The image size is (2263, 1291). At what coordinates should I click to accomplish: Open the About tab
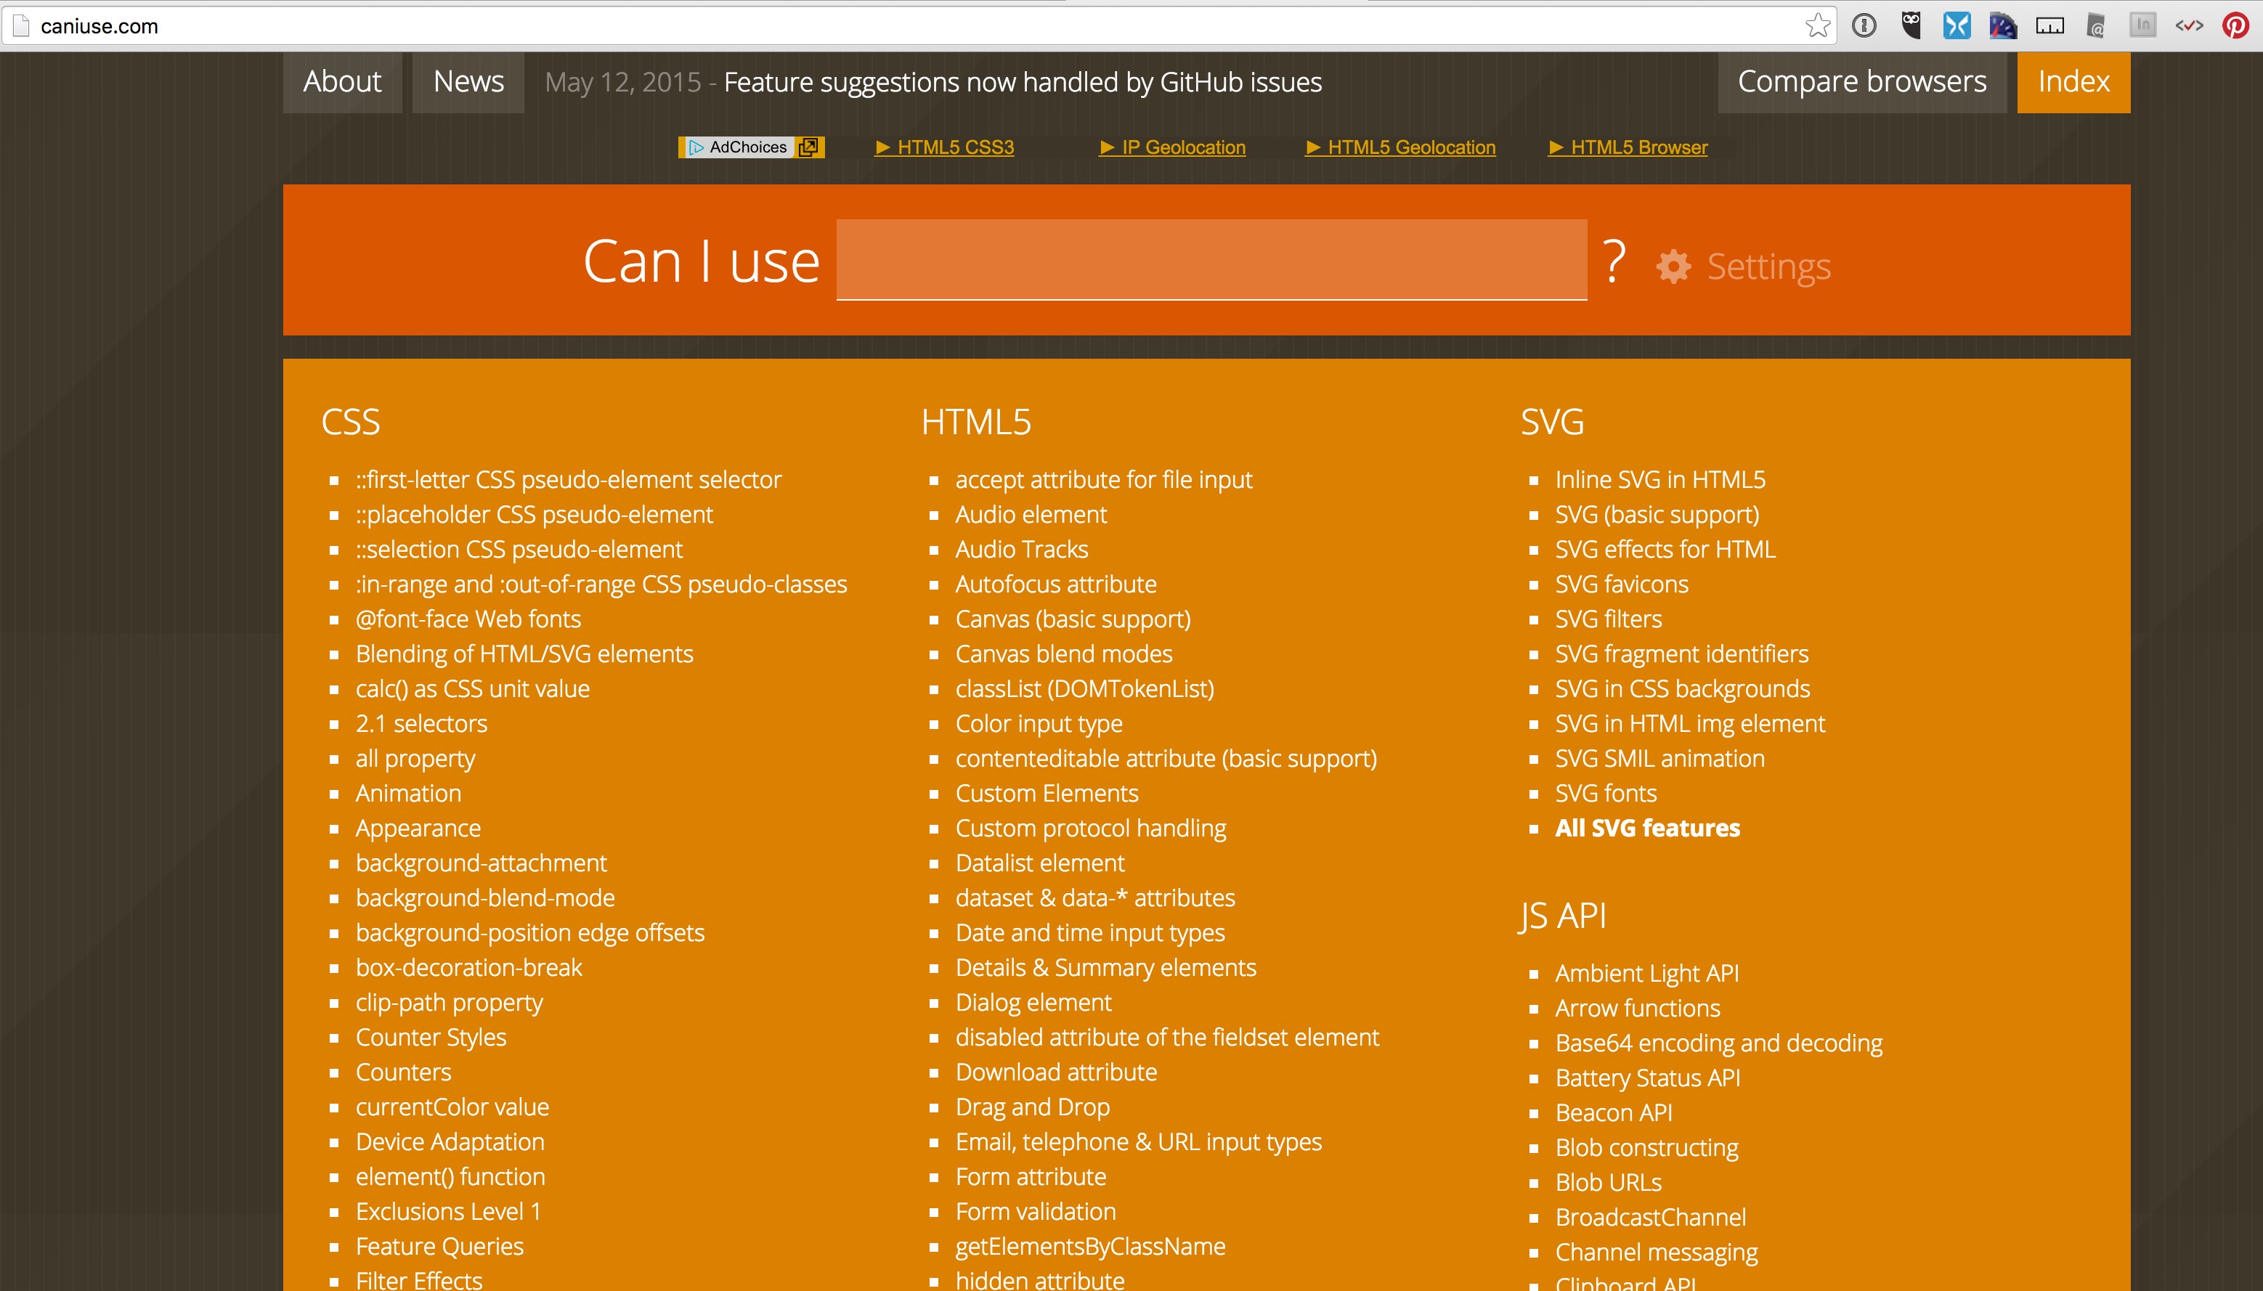(x=342, y=81)
